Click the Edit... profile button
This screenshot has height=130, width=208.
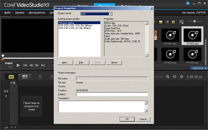[81, 62]
